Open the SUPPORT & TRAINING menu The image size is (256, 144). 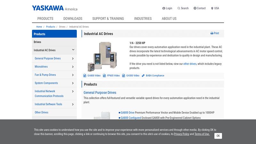point(108,19)
